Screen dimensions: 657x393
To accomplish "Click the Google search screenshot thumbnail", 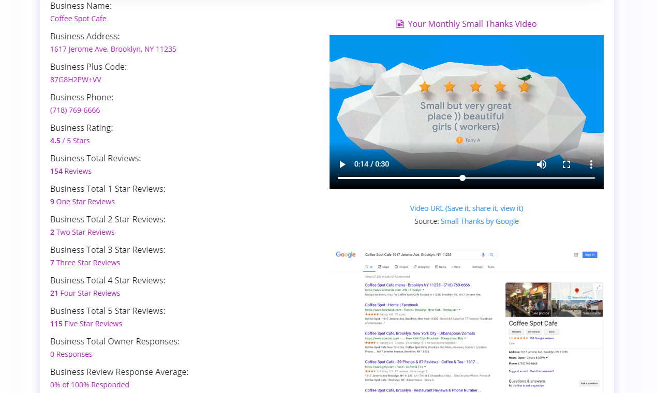I will point(467,321).
